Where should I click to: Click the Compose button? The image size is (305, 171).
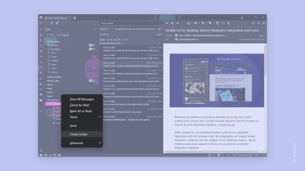coord(63,35)
